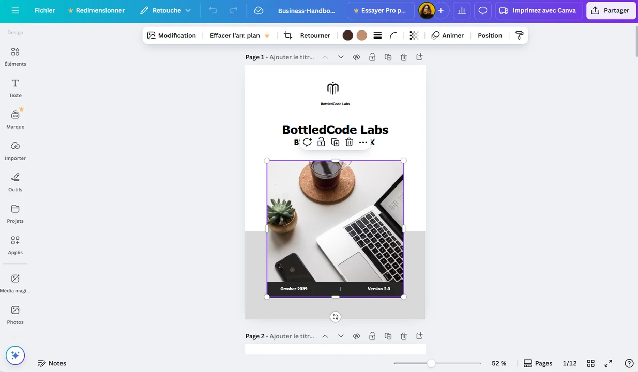Lock Page 1
This screenshot has width=638, height=372.
pos(372,57)
